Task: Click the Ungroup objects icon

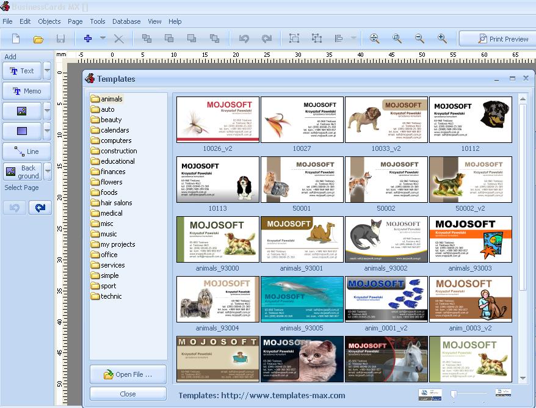Action: [317, 38]
